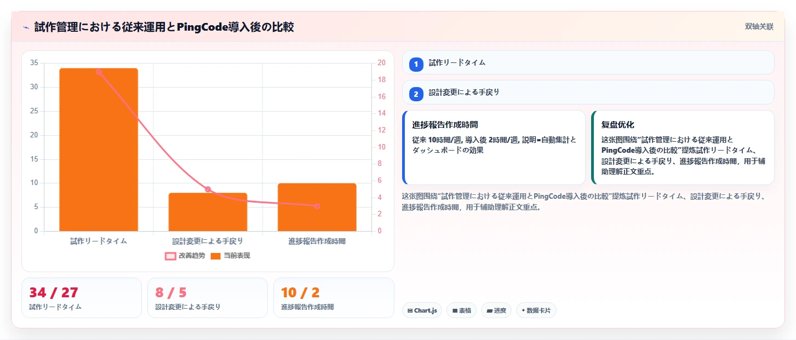Image resolution: width=796 pixels, height=340 pixels.
Task: Click the orange 当前表现 legend swatch
Action: (x=215, y=256)
